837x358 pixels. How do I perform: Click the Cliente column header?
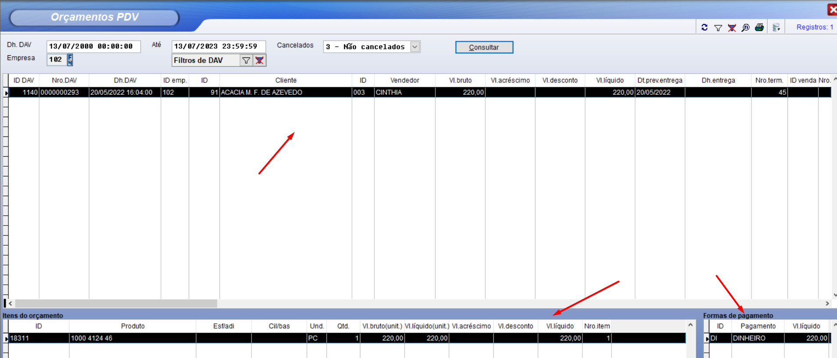click(286, 80)
